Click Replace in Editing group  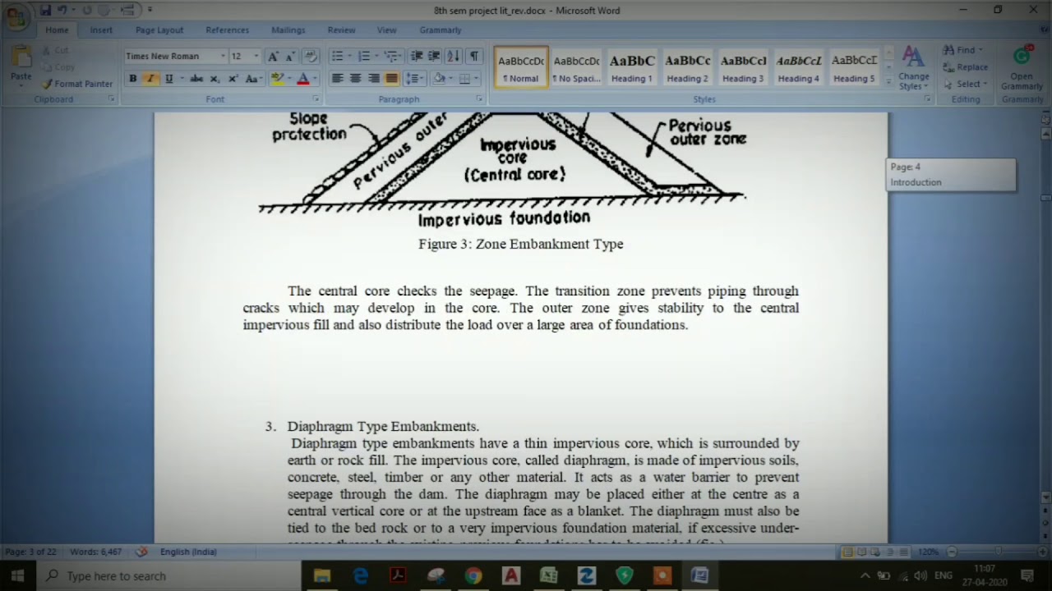[965, 67]
